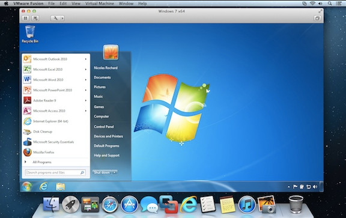Viewport: 346px width, 218px height.
Task: Launch Microsoft Word 2010 from Start menu
Action: pos(48,80)
